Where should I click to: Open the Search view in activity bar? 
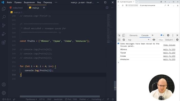4,17
